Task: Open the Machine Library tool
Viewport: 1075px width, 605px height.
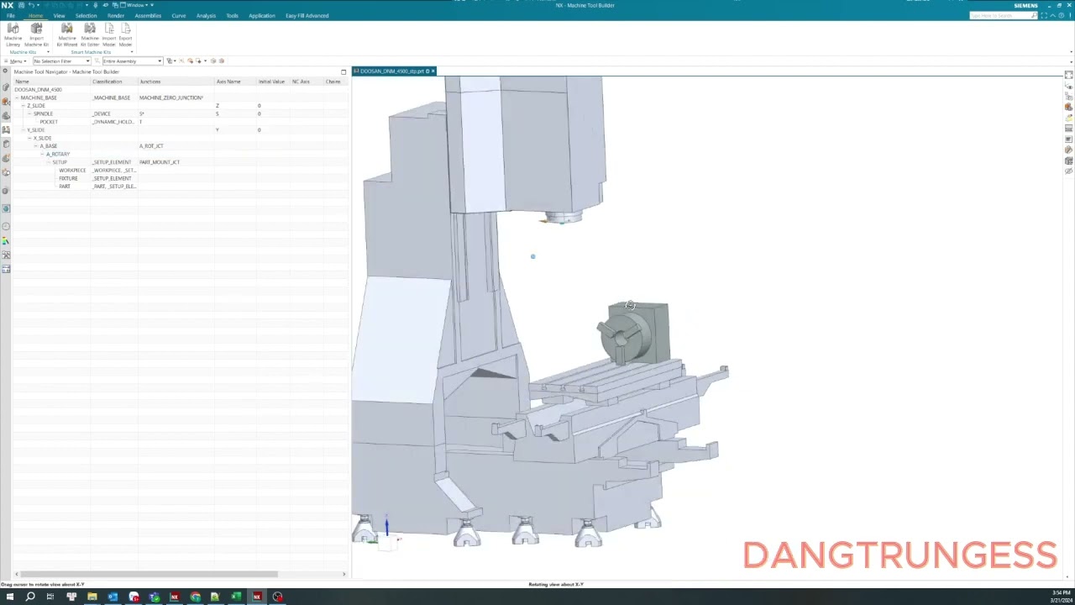Action: pos(13,34)
